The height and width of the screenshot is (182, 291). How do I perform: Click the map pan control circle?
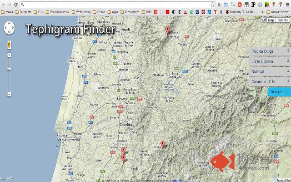[x=9, y=28]
